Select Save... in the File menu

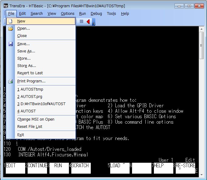click(x=41, y=44)
